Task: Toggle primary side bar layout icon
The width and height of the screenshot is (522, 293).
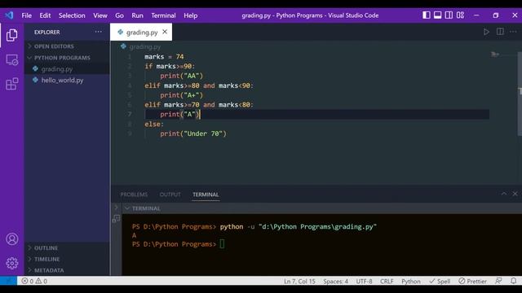Action: click(426, 15)
